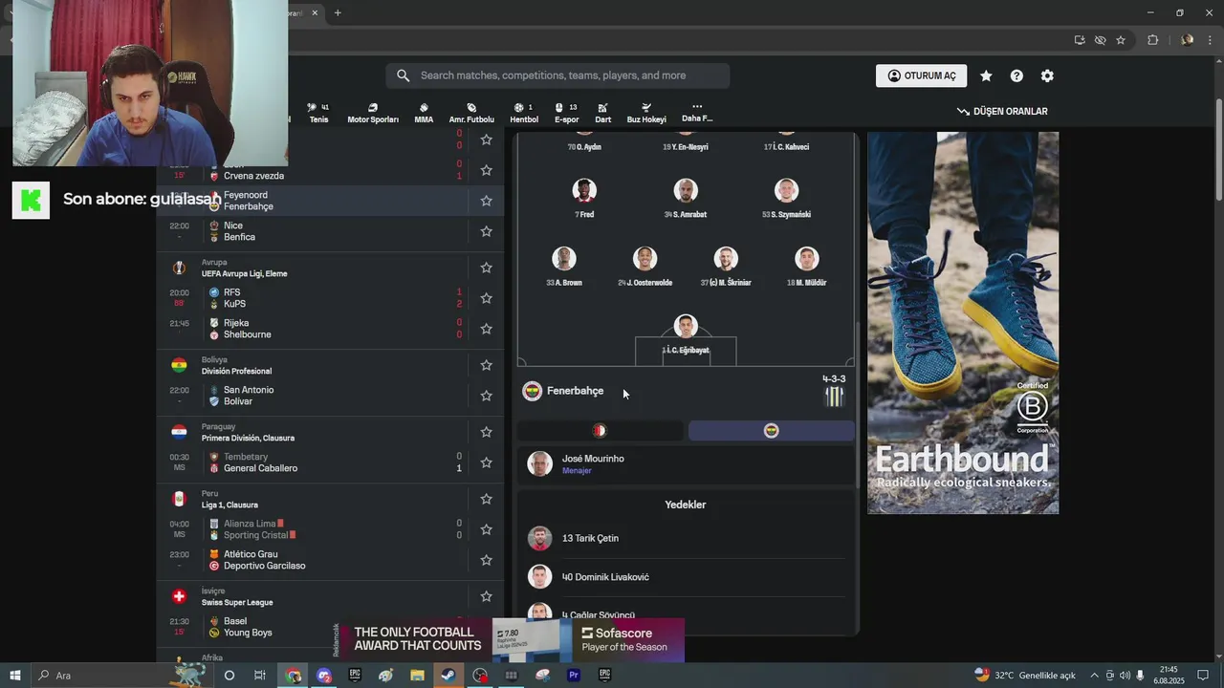Click the Fenerbahçe club crest
The height and width of the screenshot is (688, 1224).
pos(533,391)
